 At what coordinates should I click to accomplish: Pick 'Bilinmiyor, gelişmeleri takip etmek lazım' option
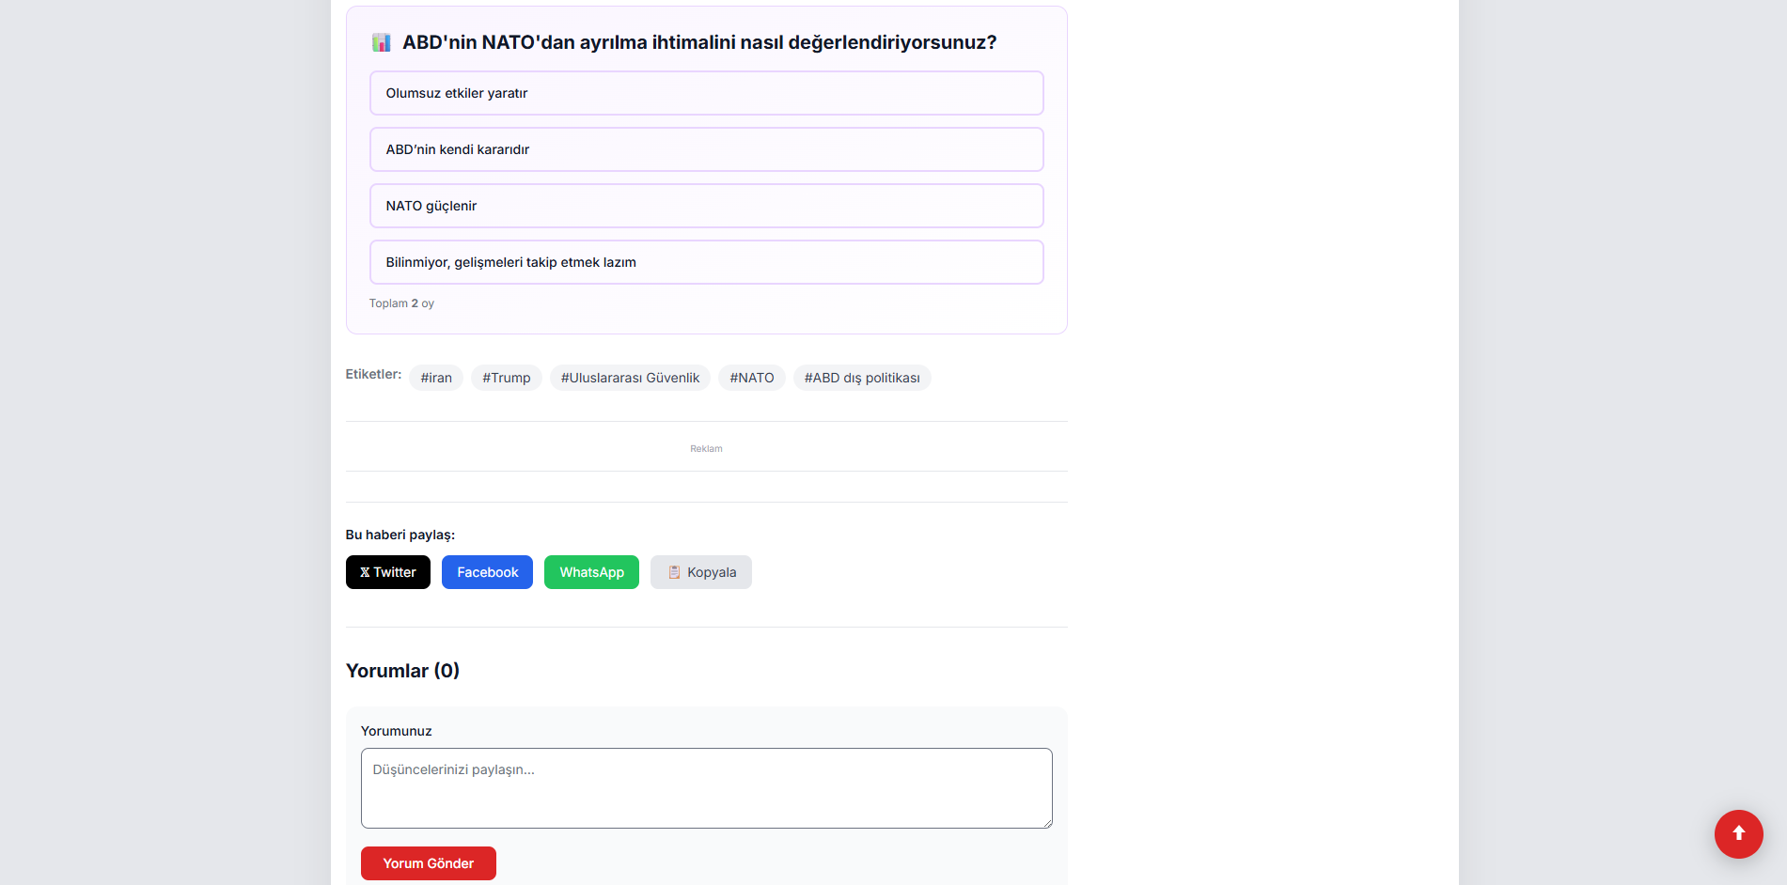pyautogui.click(x=706, y=262)
